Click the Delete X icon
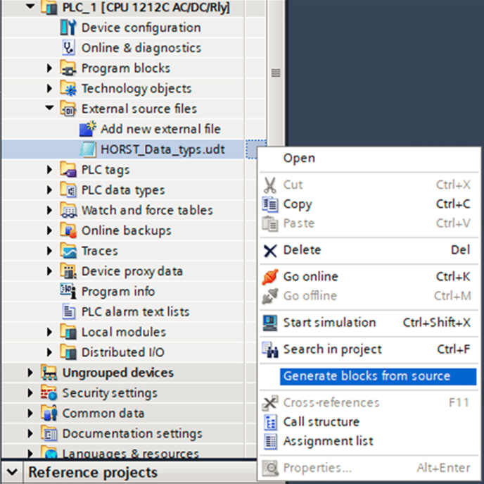Viewport: 484px width, 484px height. click(x=270, y=250)
